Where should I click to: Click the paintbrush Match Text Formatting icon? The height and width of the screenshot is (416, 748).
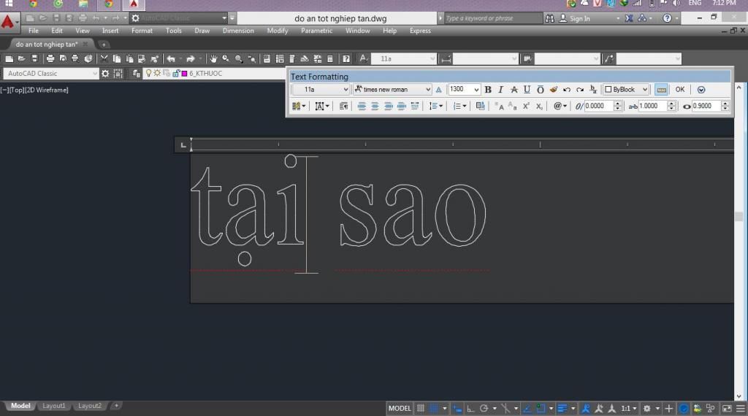(x=554, y=90)
